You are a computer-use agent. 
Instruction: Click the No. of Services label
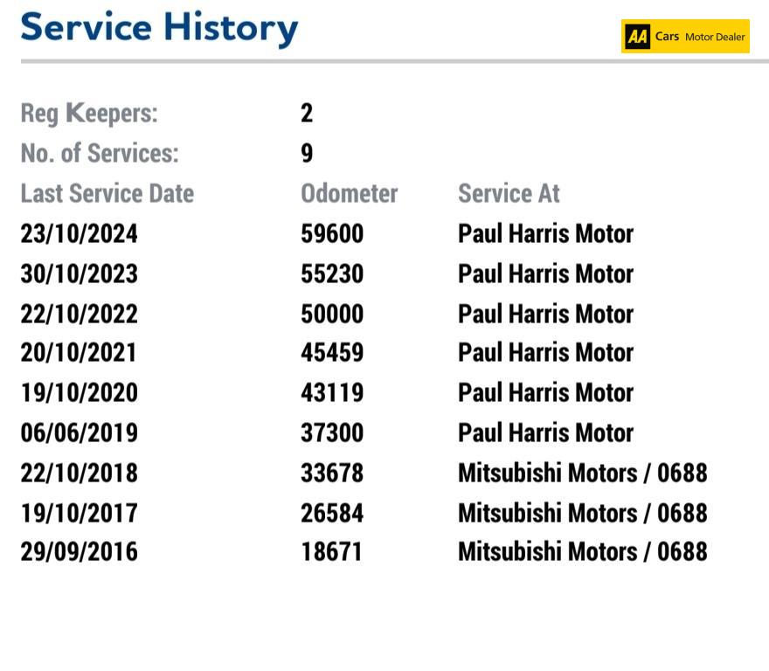click(100, 153)
